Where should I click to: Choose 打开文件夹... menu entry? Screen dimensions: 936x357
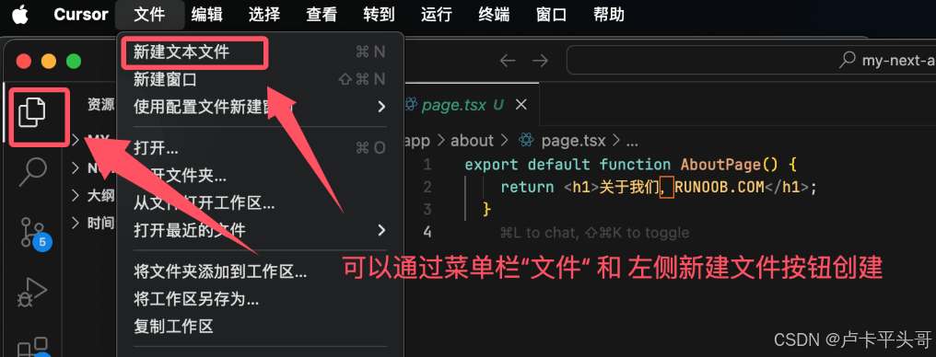click(260, 176)
